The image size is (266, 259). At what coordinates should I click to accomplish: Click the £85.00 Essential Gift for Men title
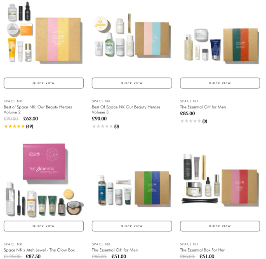point(203,107)
